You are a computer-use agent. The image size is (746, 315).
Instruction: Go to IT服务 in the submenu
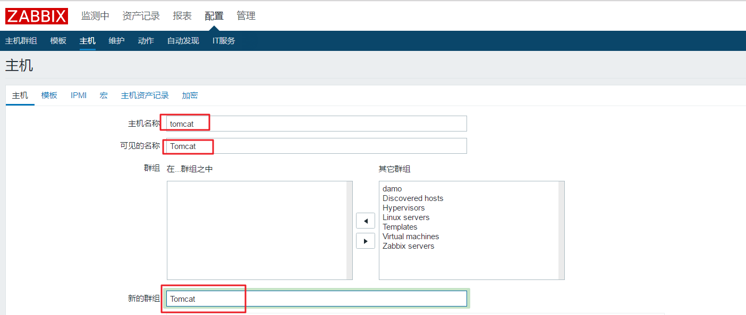click(224, 41)
